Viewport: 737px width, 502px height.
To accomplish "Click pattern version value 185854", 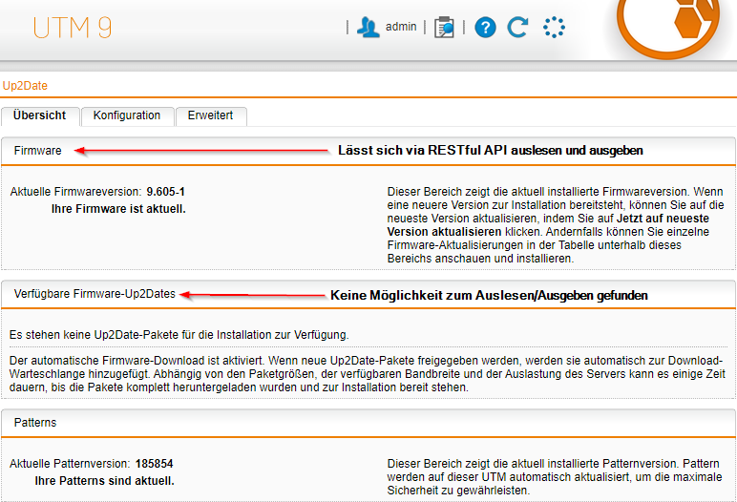I will (154, 464).
